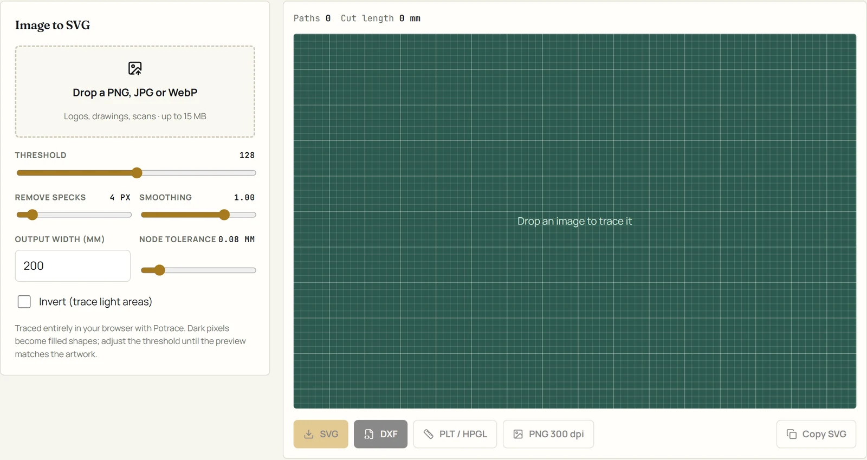867x460 pixels.
Task: Enable Invert (trace light areas) checkbox
Action: pyautogui.click(x=24, y=302)
